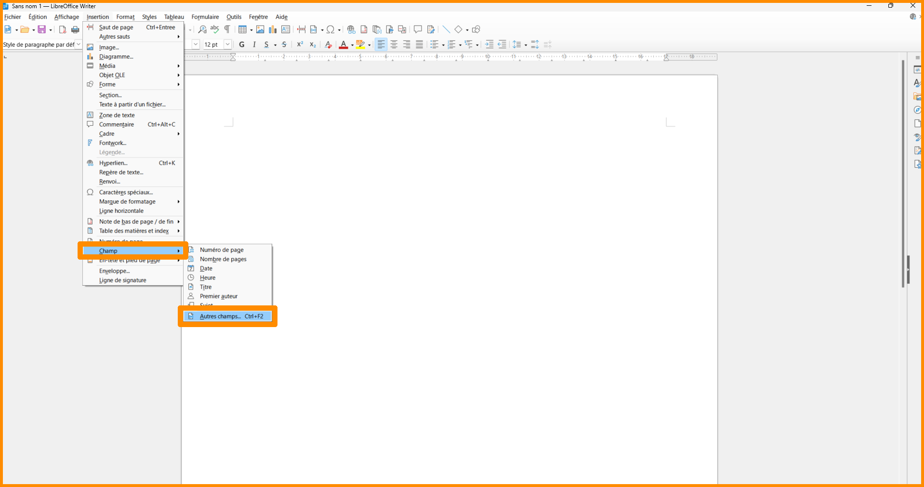
Task: Click the Insert Comment speech bubble icon
Action: click(418, 30)
